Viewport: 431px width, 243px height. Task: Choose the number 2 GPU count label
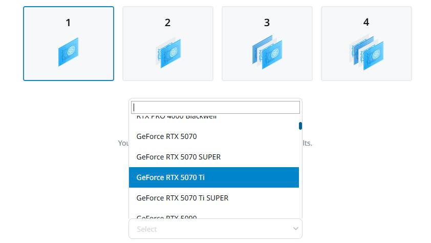pos(167,23)
